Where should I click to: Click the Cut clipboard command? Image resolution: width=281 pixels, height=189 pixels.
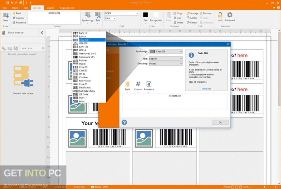[177, 18]
